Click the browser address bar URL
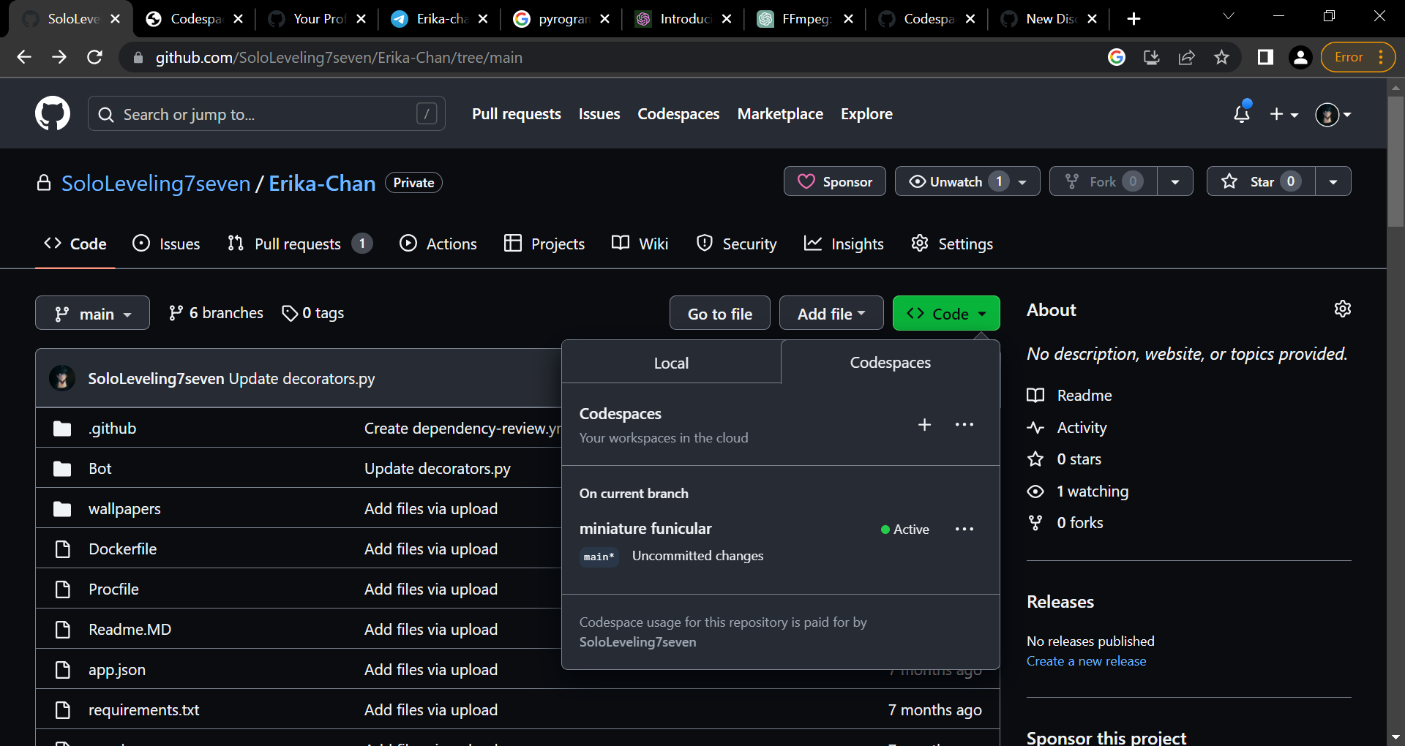 (x=339, y=57)
